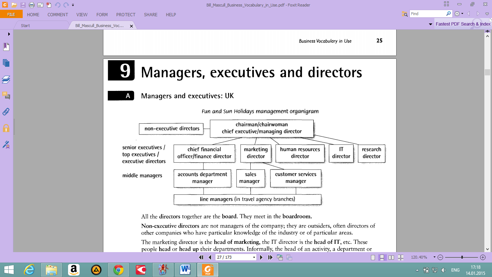The image size is (492, 277).
Task: Click the Email envelope icon in quick access toolbar
Action: pyautogui.click(x=40, y=5)
